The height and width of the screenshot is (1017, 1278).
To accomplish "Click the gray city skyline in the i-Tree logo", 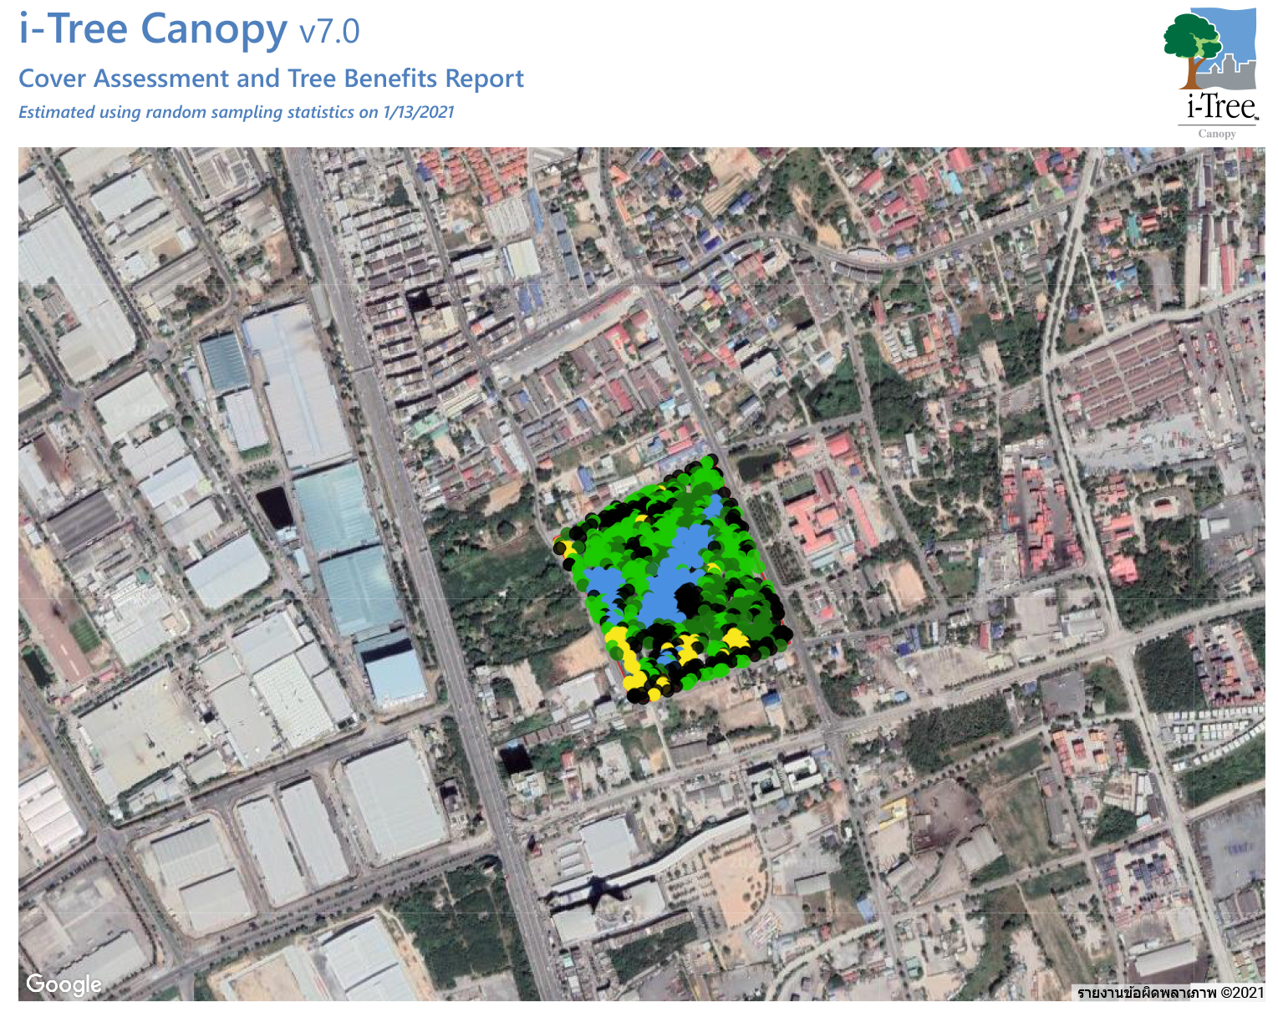I will pos(1233,73).
